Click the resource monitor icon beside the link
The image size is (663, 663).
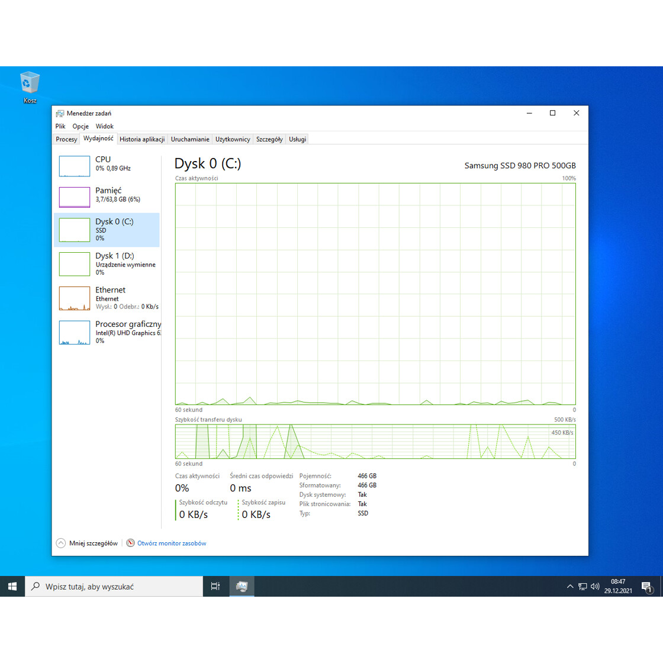(130, 543)
